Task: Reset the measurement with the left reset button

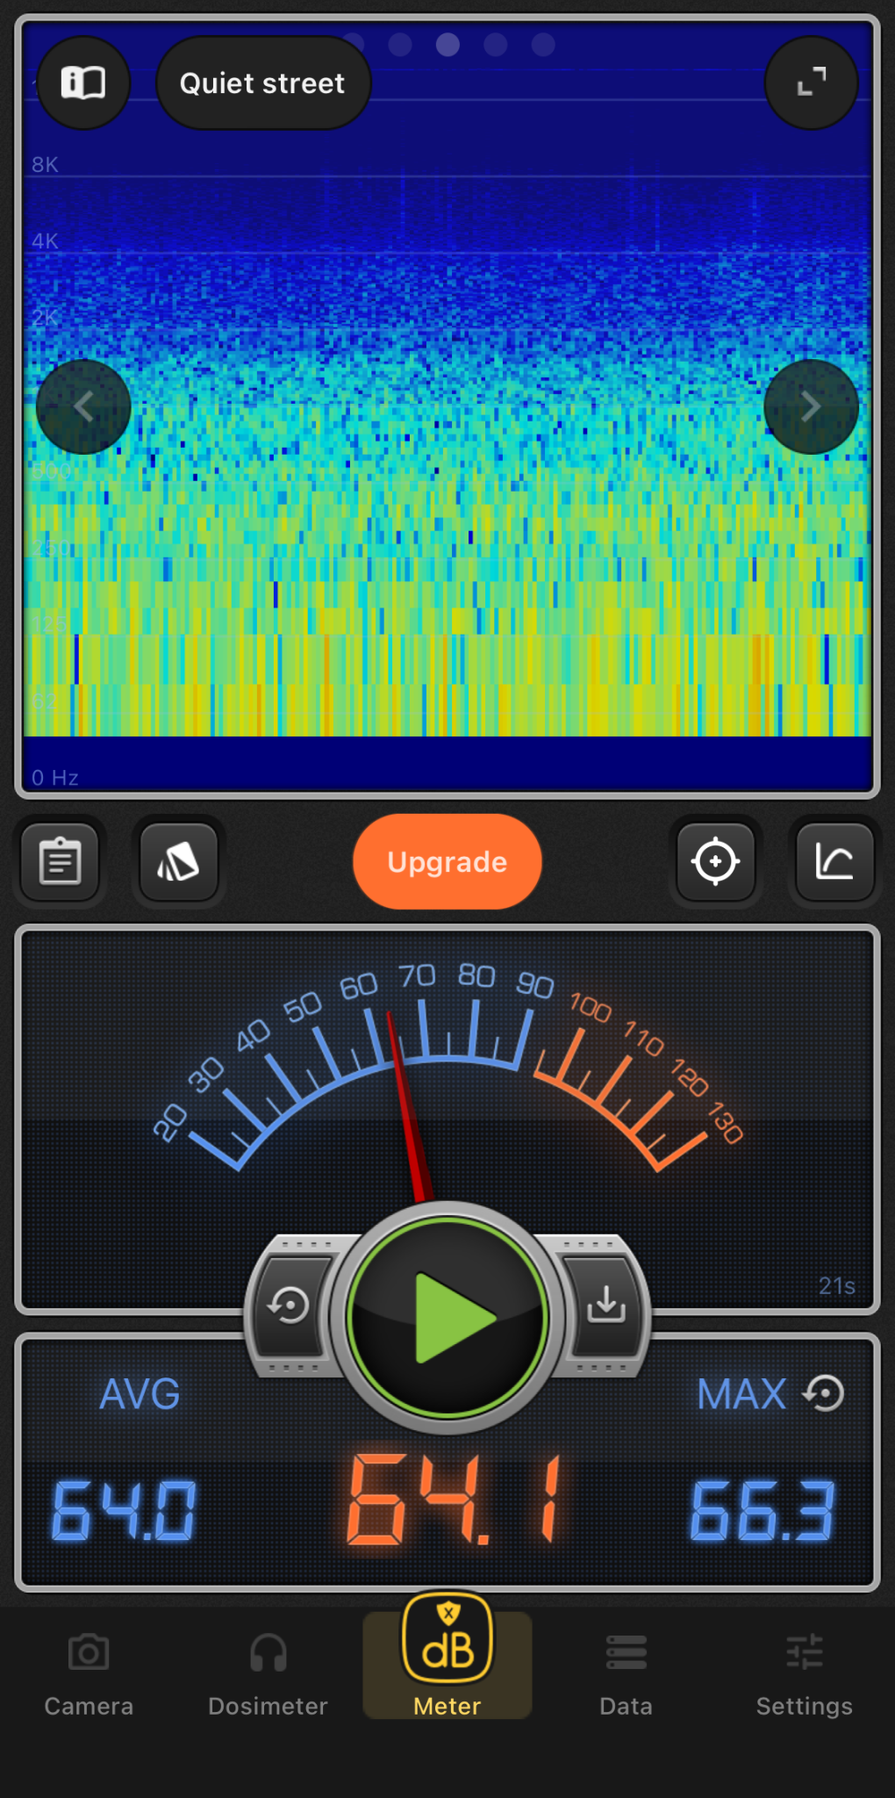Action: click(x=289, y=1305)
